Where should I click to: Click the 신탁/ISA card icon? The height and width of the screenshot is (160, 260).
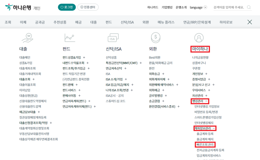click(x=113, y=38)
